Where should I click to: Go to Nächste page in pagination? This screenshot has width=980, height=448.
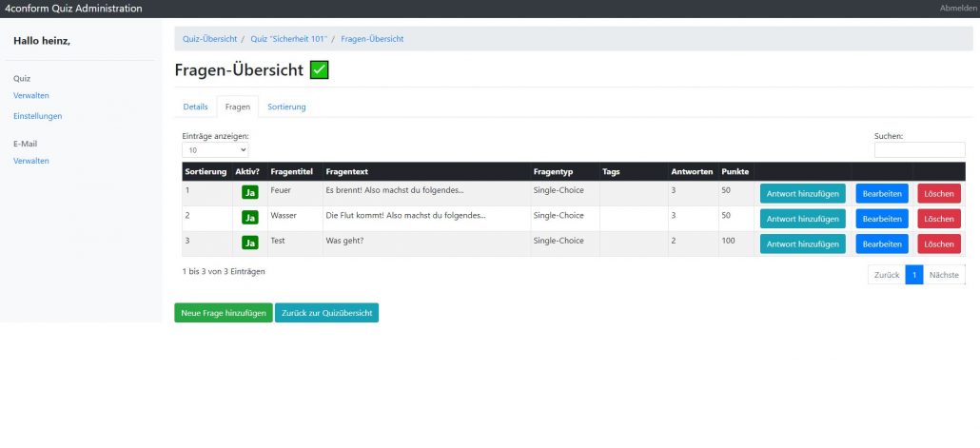944,275
